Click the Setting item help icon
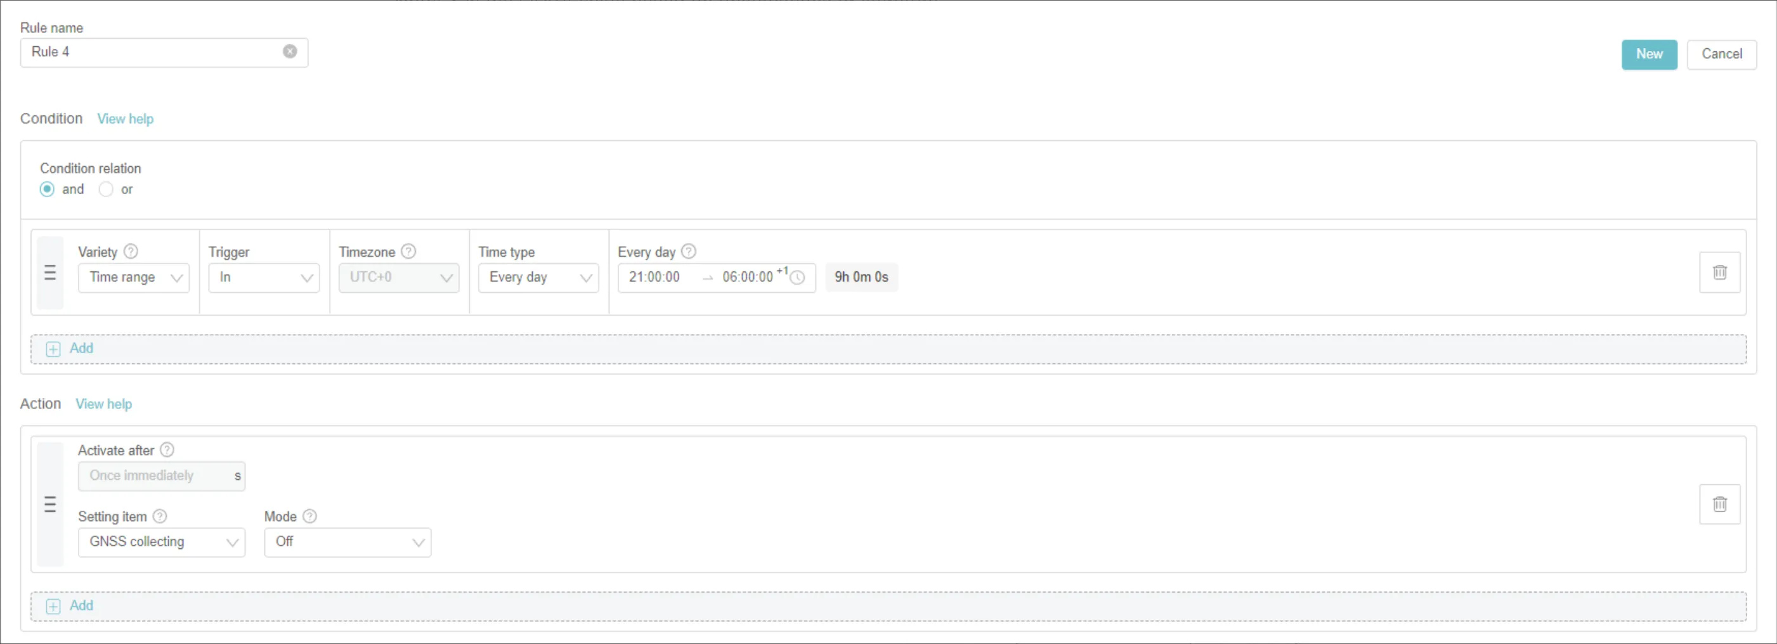The width and height of the screenshot is (1777, 644). [160, 516]
